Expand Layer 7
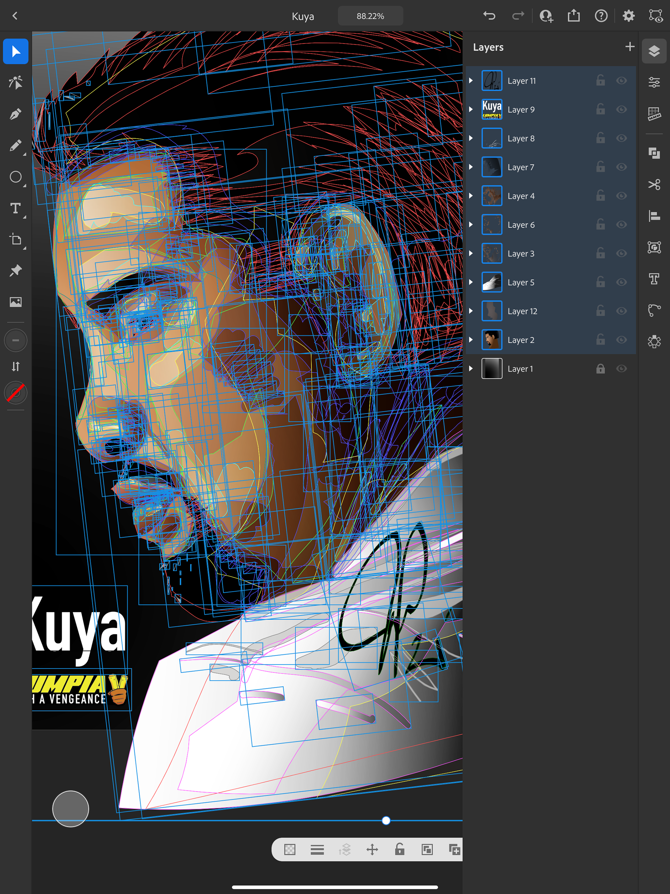 tap(471, 167)
